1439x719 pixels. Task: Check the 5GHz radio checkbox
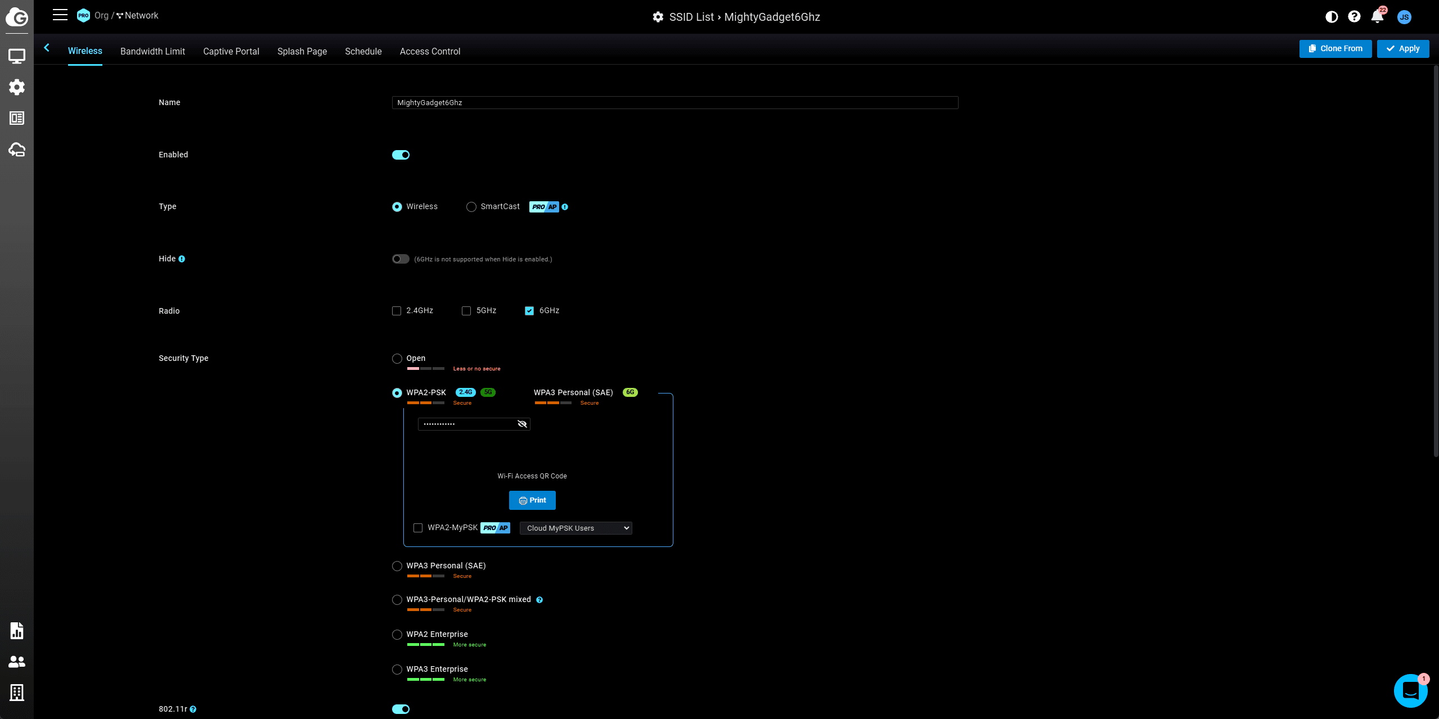[466, 311]
